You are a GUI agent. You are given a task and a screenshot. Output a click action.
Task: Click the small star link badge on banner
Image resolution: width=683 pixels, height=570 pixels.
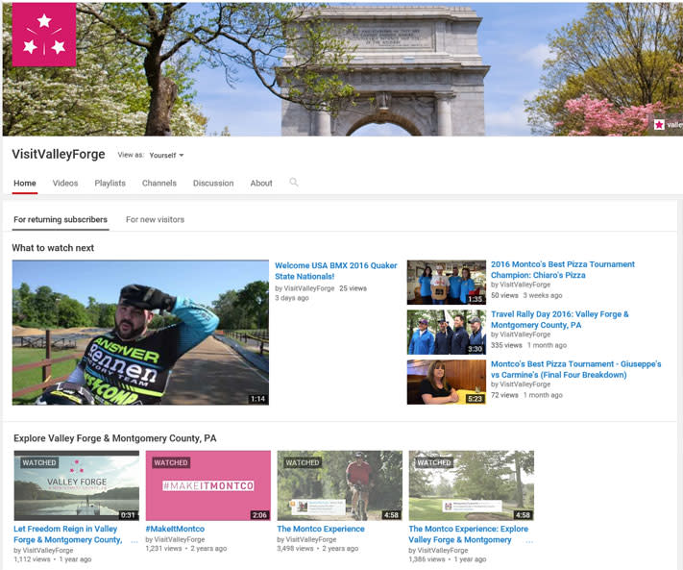pos(659,125)
